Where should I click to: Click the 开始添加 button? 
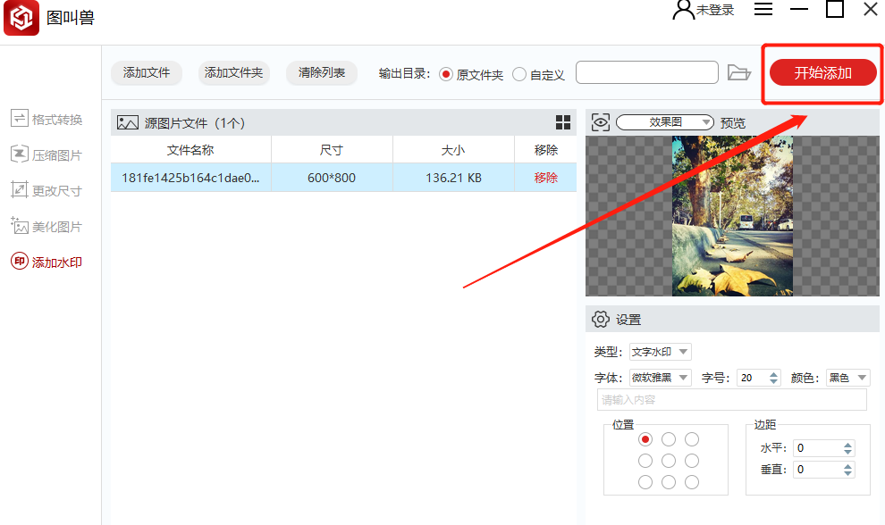823,72
